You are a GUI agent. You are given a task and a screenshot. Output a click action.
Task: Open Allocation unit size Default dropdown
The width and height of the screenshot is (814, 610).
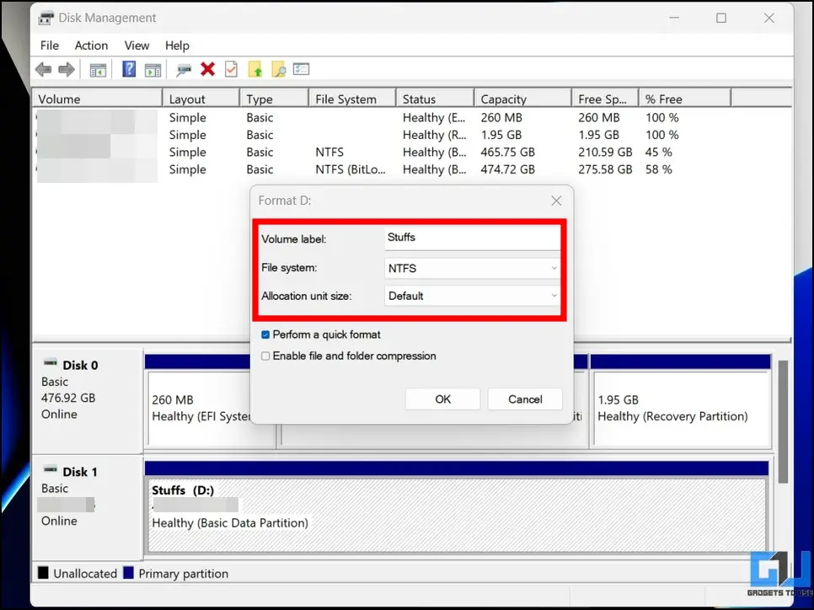[x=472, y=296]
